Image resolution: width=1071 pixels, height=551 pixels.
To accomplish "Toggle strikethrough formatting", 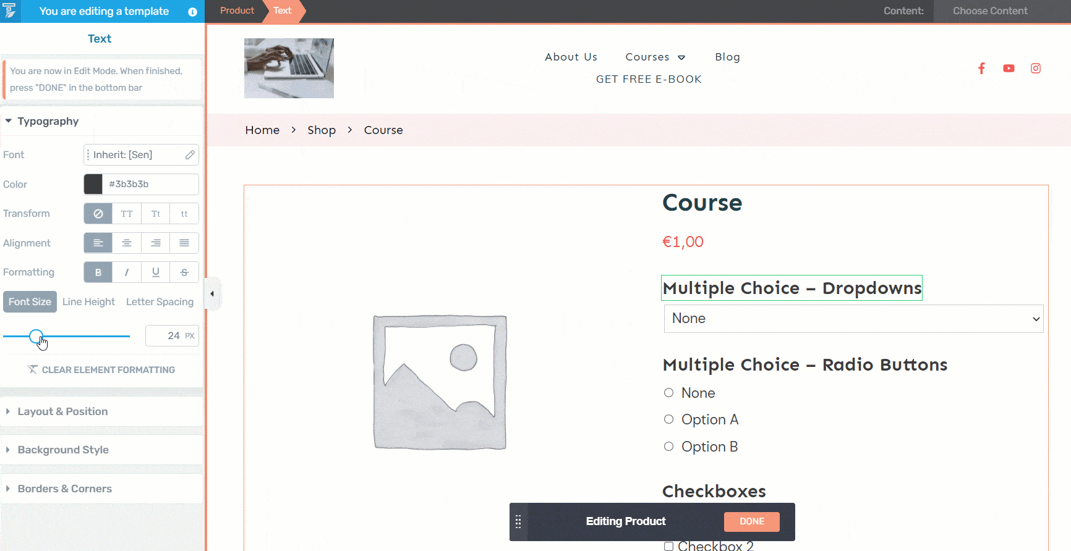I will pyautogui.click(x=184, y=272).
